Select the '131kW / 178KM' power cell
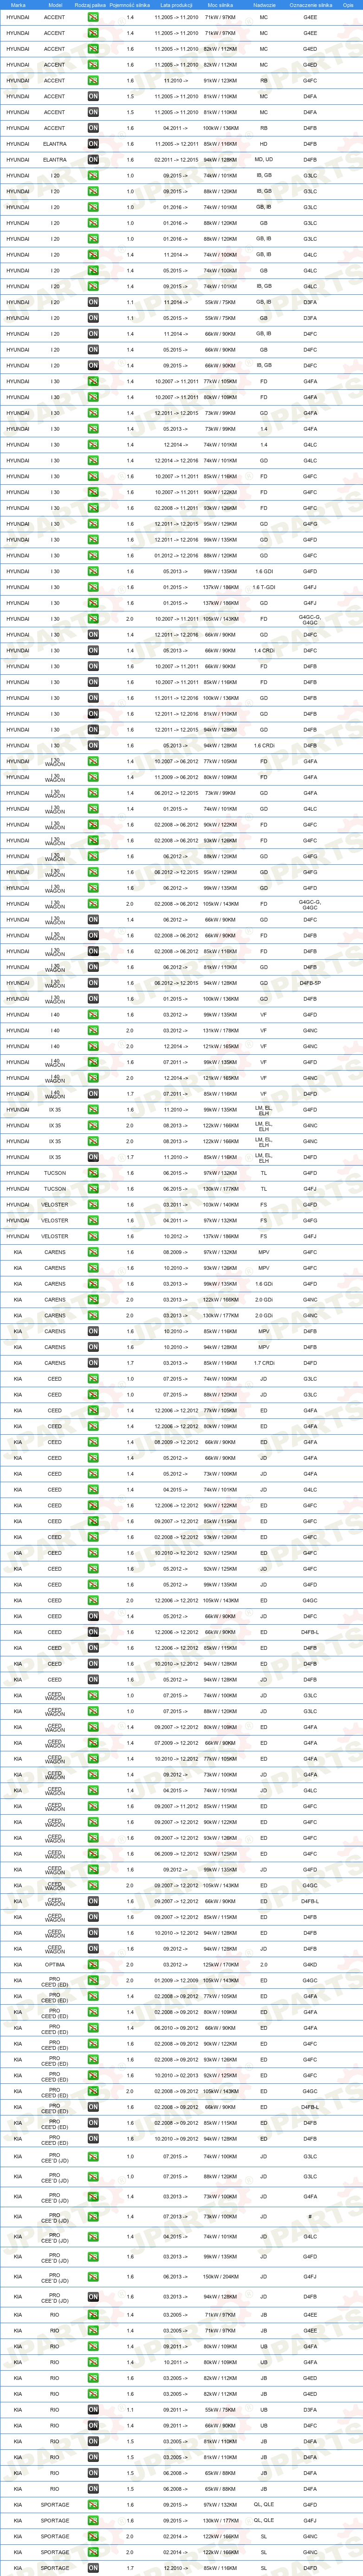Viewport: 363px width, 2576px height. tap(220, 1031)
